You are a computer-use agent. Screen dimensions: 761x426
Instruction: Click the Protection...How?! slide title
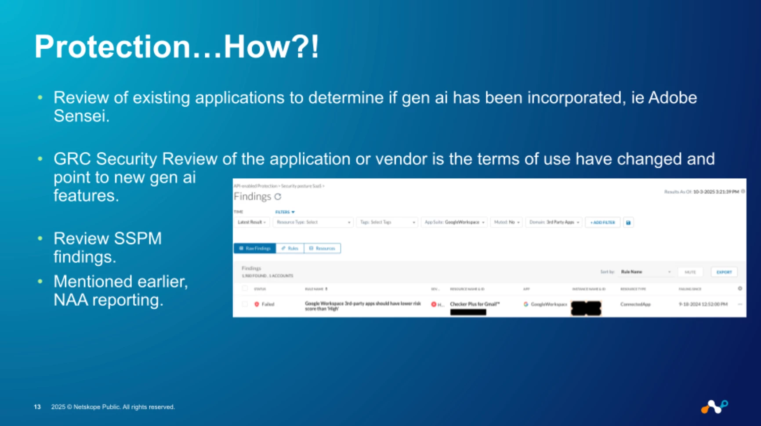point(177,46)
